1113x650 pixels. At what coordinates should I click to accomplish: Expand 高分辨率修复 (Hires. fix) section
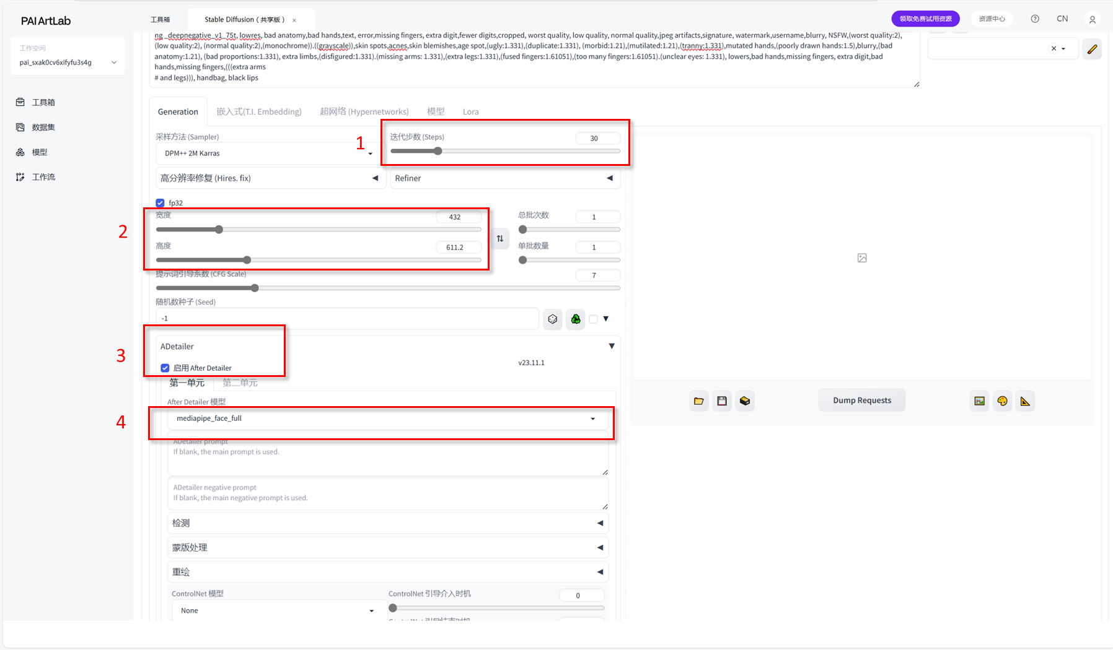coord(270,178)
